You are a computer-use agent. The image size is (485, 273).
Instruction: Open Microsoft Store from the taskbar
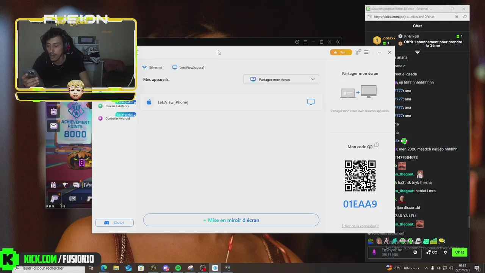(x=141, y=268)
